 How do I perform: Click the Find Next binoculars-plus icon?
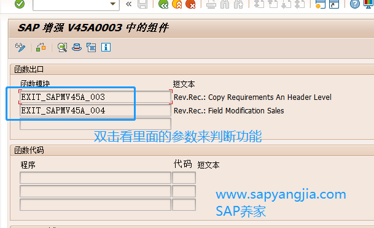pos(238,4)
